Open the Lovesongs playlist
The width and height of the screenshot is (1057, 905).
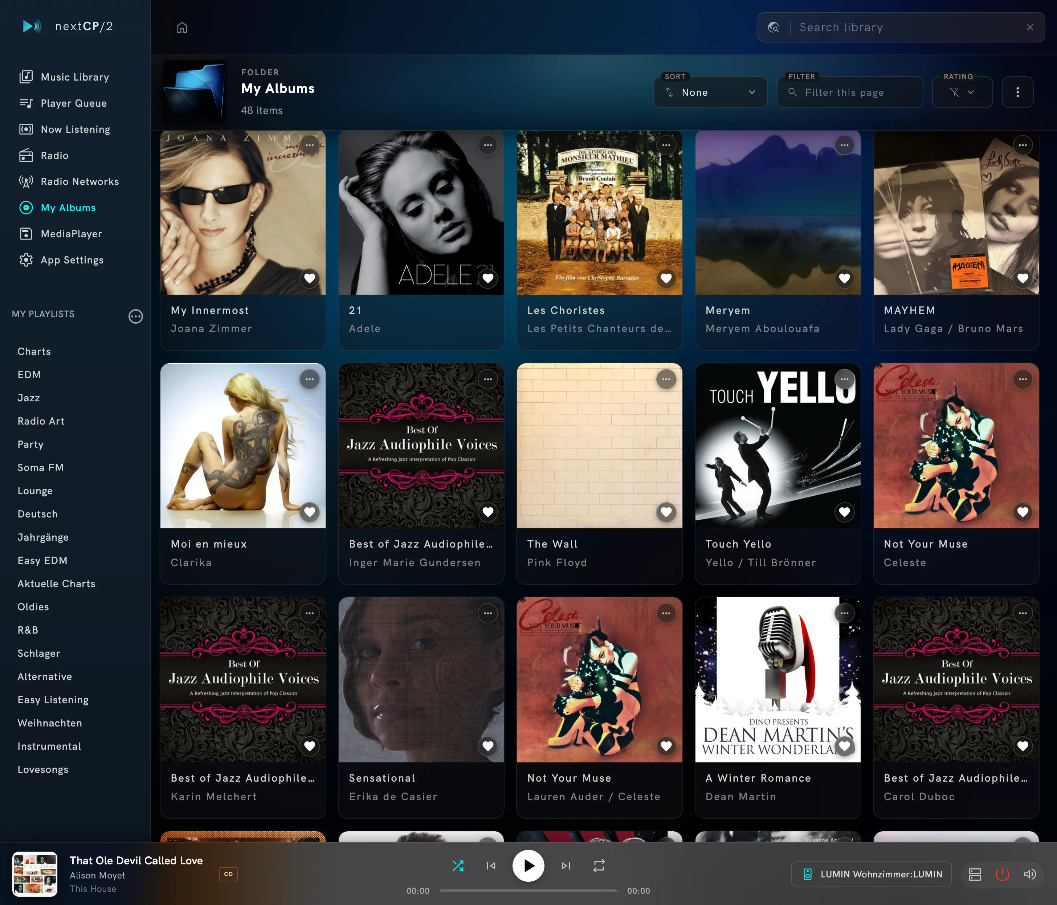(43, 769)
